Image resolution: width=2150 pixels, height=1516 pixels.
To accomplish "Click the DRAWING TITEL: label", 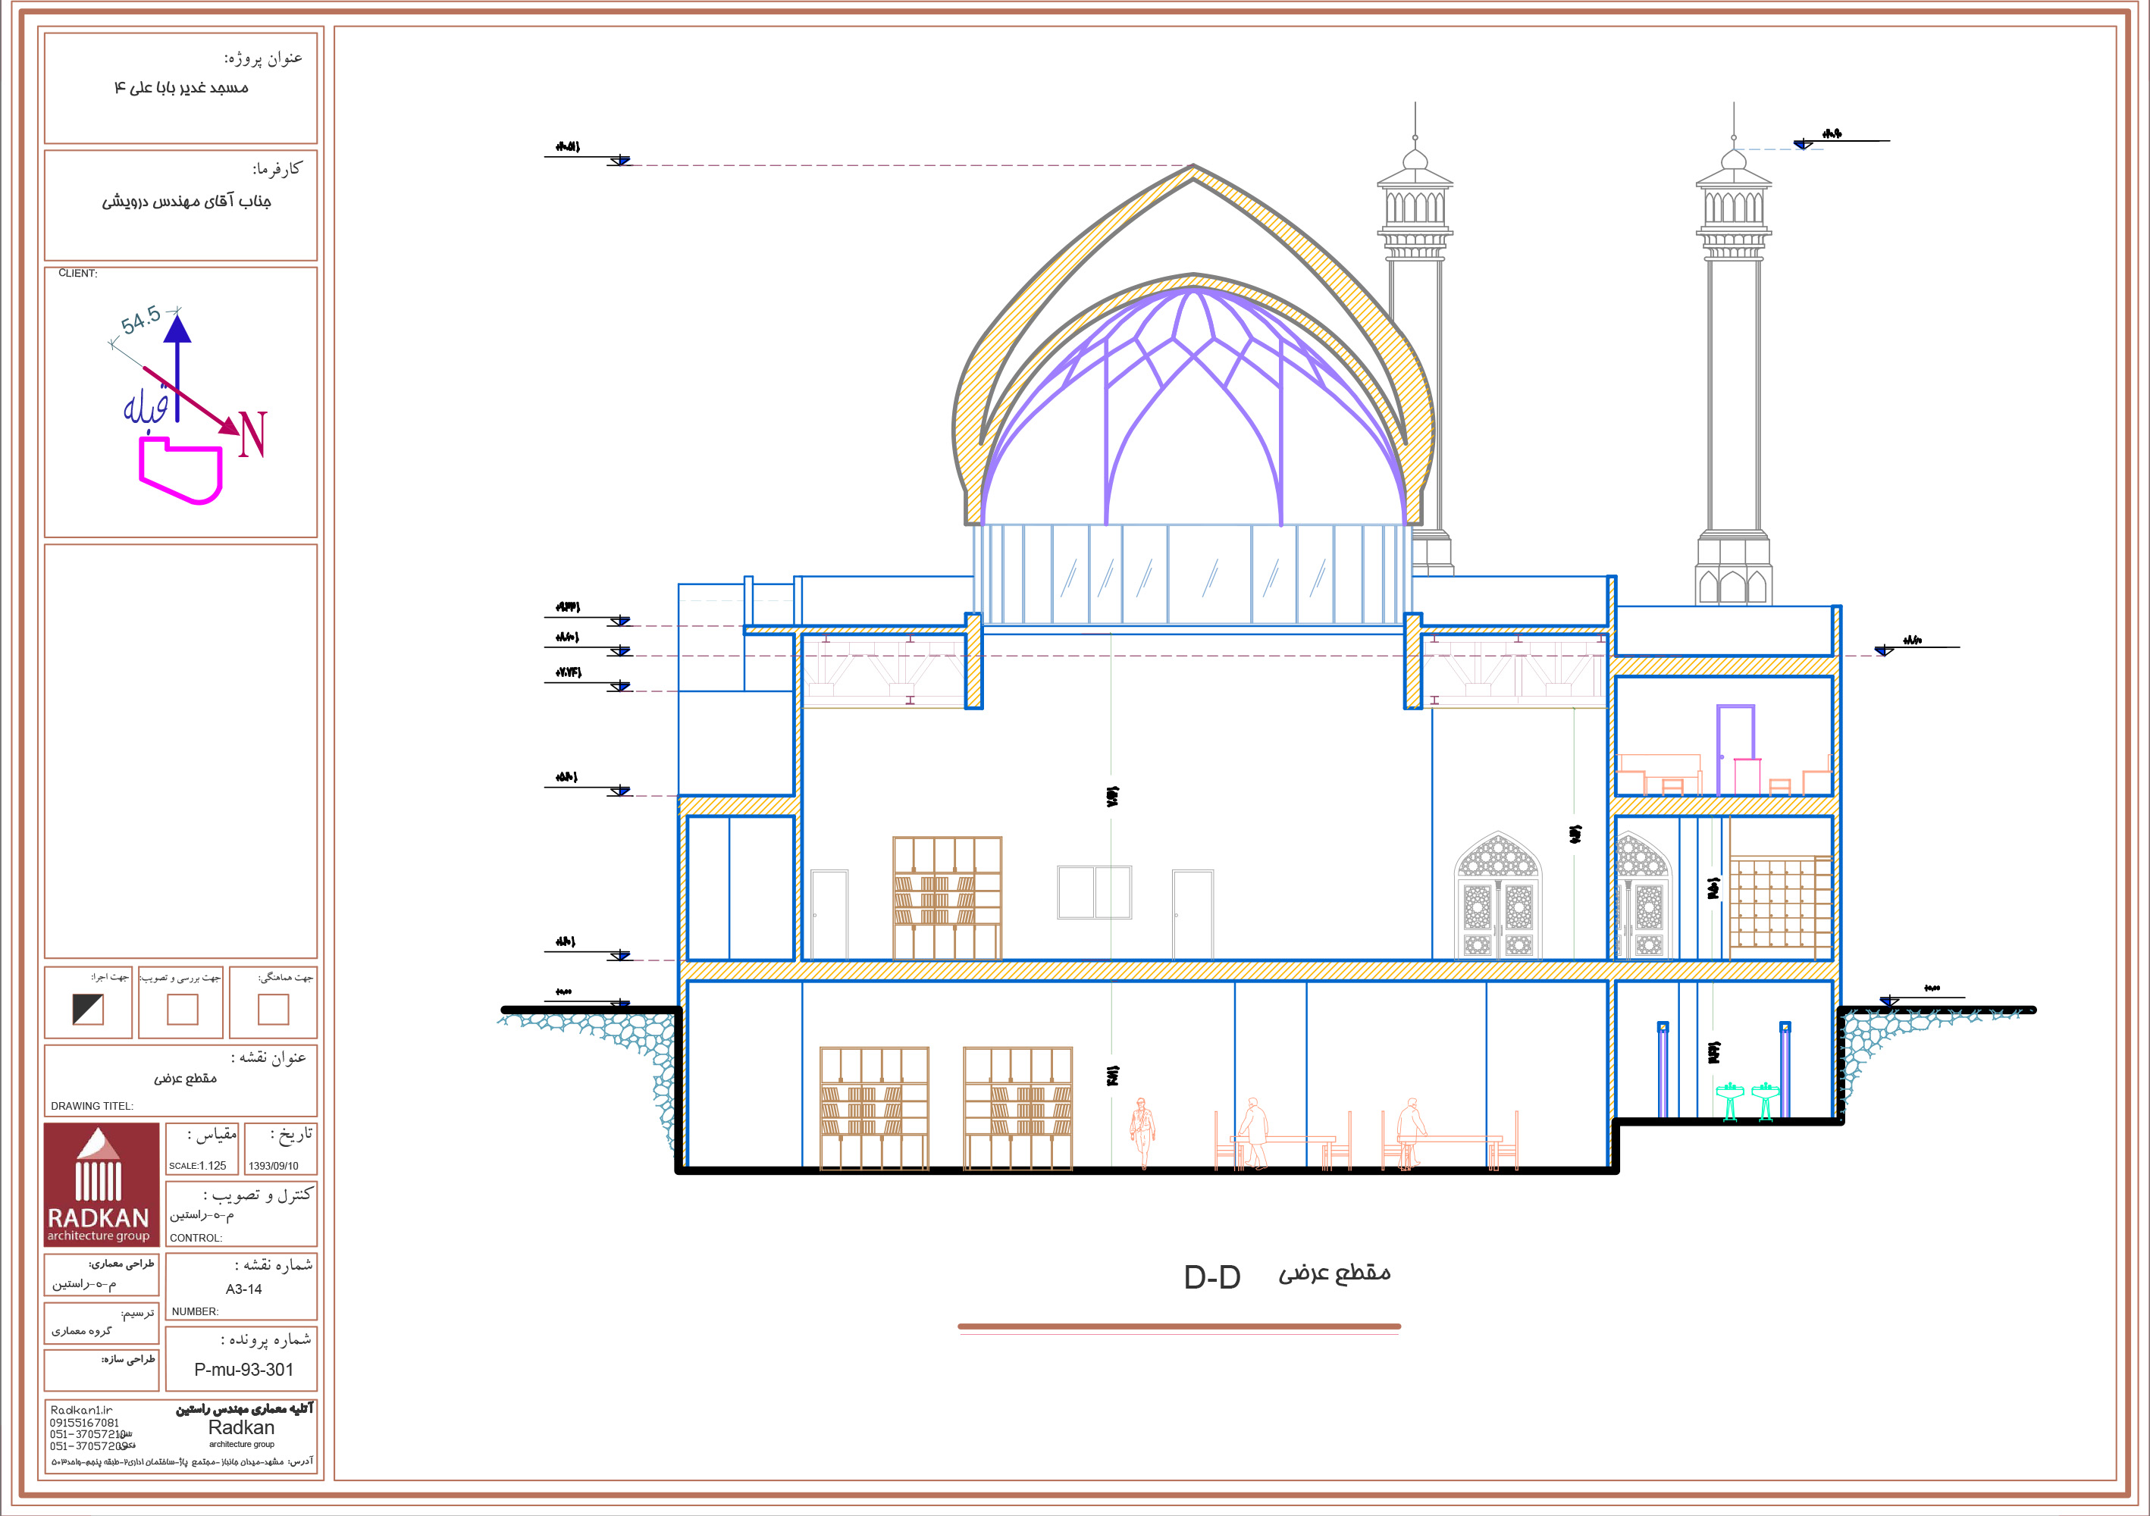I will [x=92, y=1106].
